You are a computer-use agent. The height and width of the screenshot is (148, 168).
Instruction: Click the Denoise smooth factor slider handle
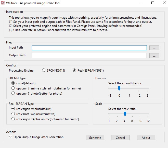[119, 88]
